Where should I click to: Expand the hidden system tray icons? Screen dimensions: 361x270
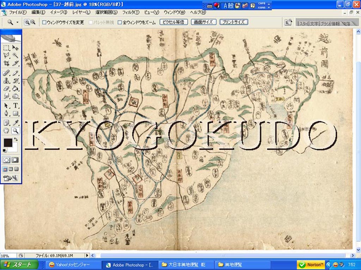[329, 265]
